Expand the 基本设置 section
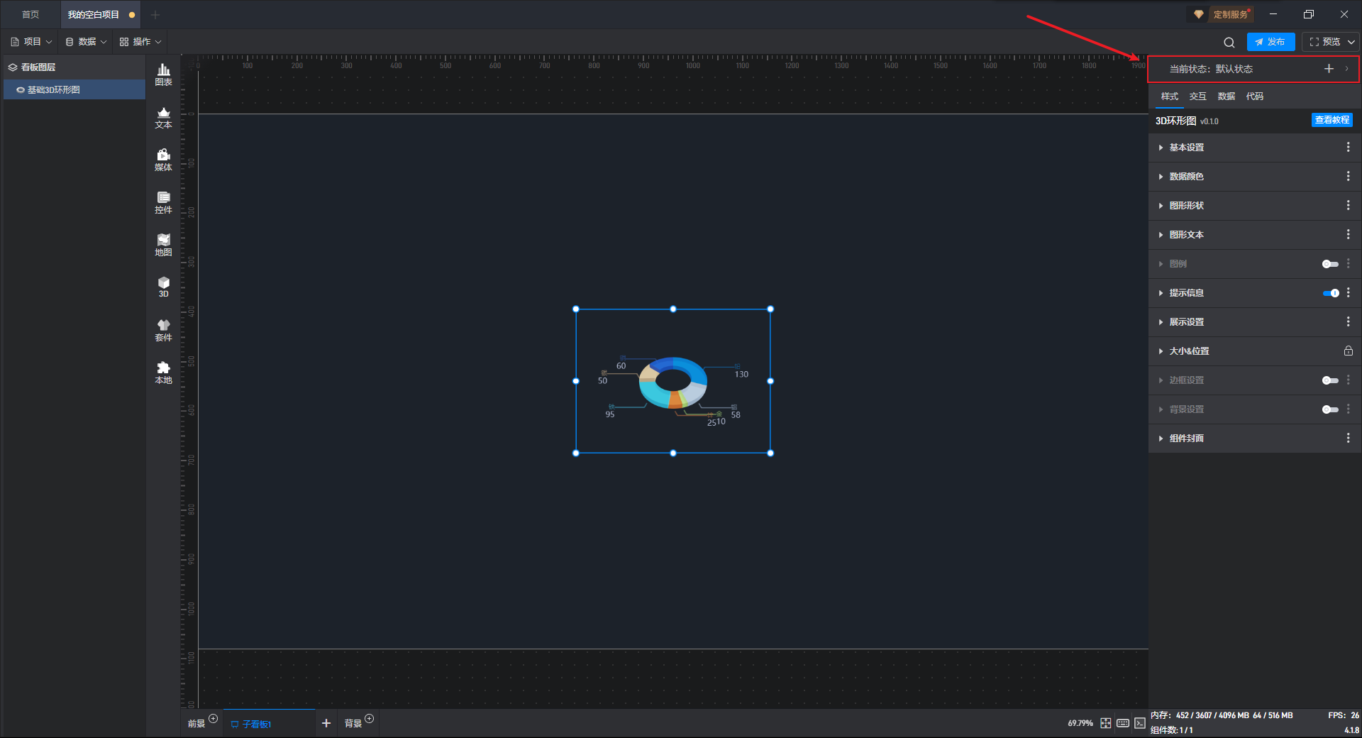The width and height of the screenshot is (1362, 738). click(x=1186, y=148)
